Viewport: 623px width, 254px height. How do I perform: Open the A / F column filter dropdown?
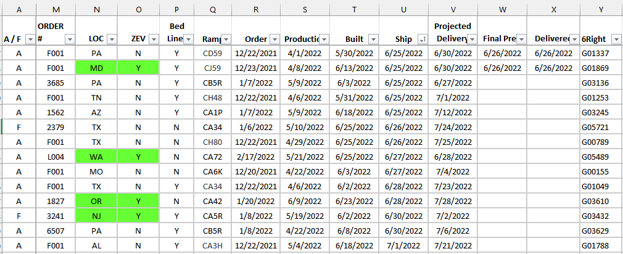30,39
